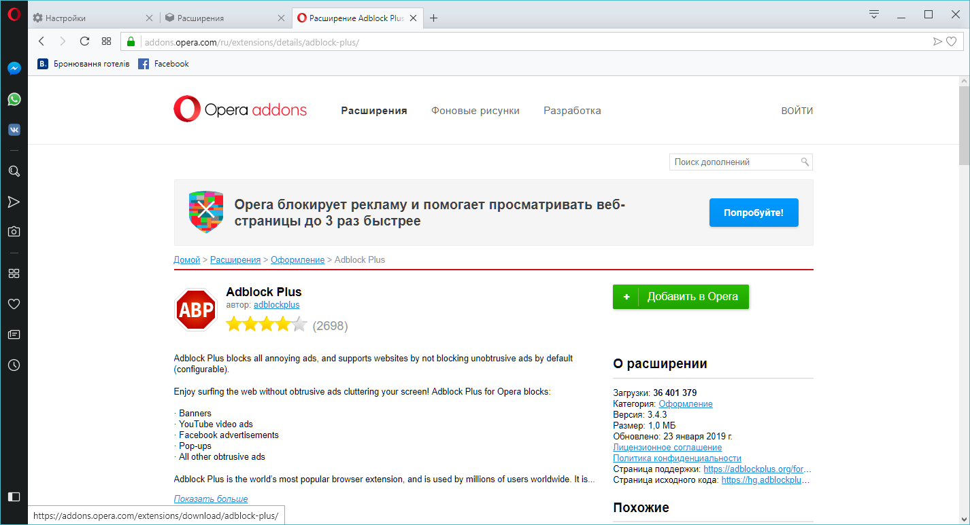Open Лицензионное соглашение link
This screenshot has height=525, width=970.
(667, 448)
